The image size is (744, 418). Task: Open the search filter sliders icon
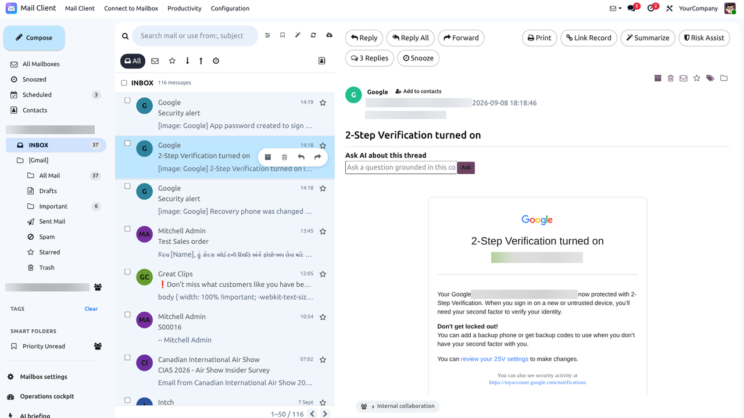pyautogui.click(x=267, y=35)
